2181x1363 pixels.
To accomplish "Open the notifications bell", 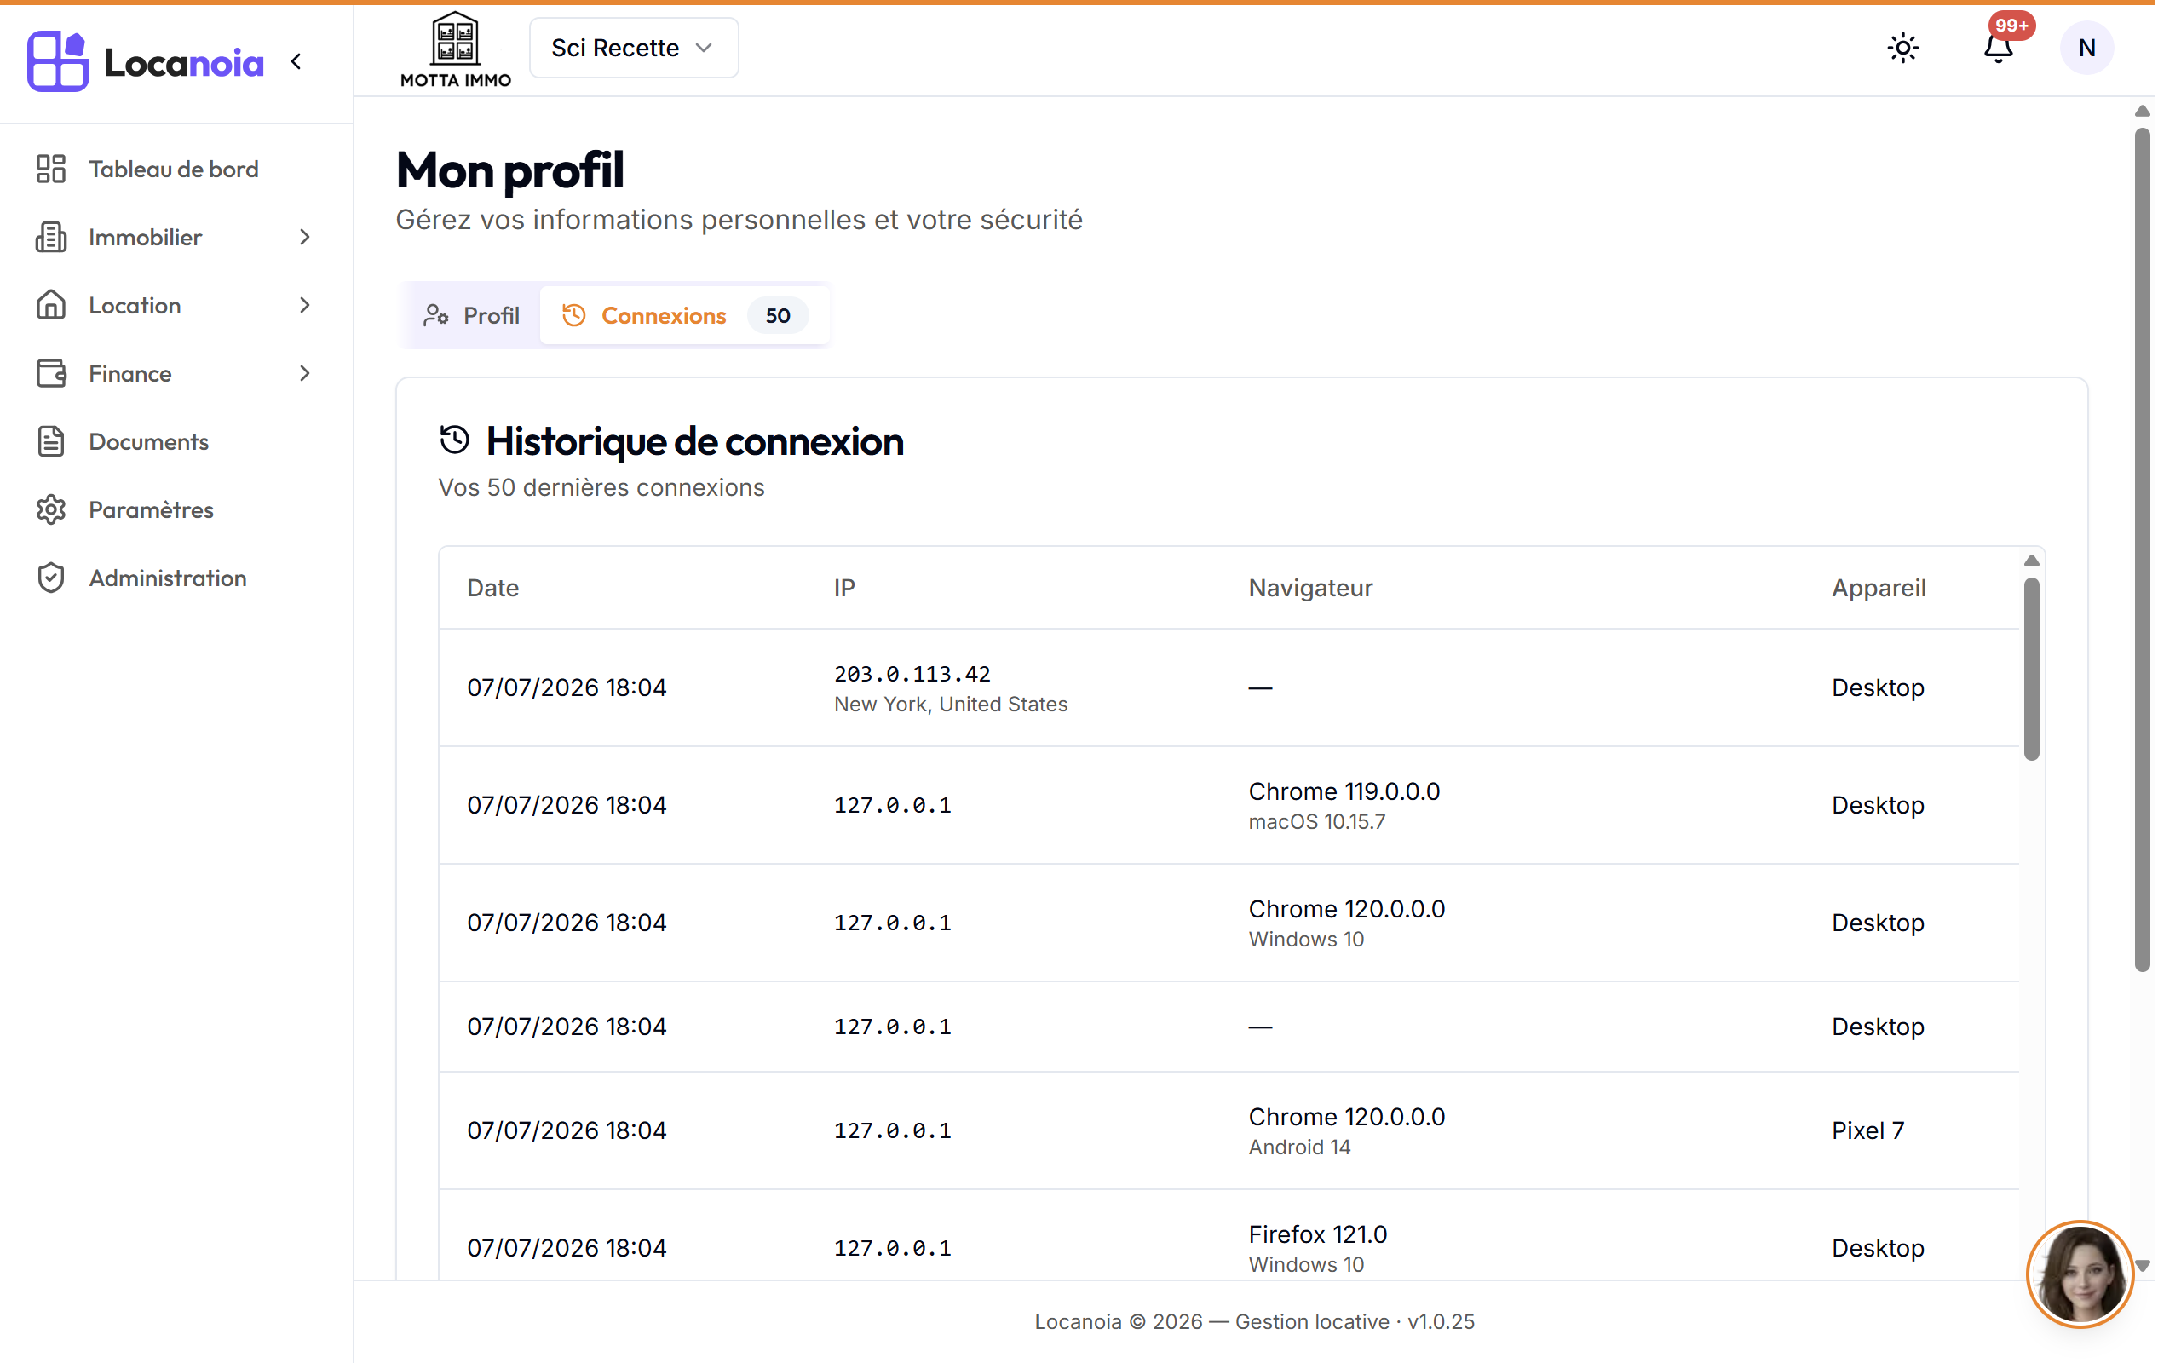I will tap(1998, 48).
